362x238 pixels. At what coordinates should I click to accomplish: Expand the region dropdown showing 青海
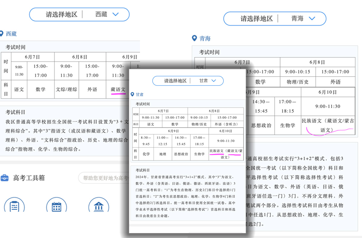312,18
